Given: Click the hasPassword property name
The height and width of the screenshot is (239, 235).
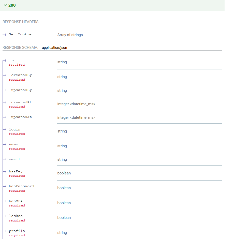Looking at the screenshot, I should [21, 186].
